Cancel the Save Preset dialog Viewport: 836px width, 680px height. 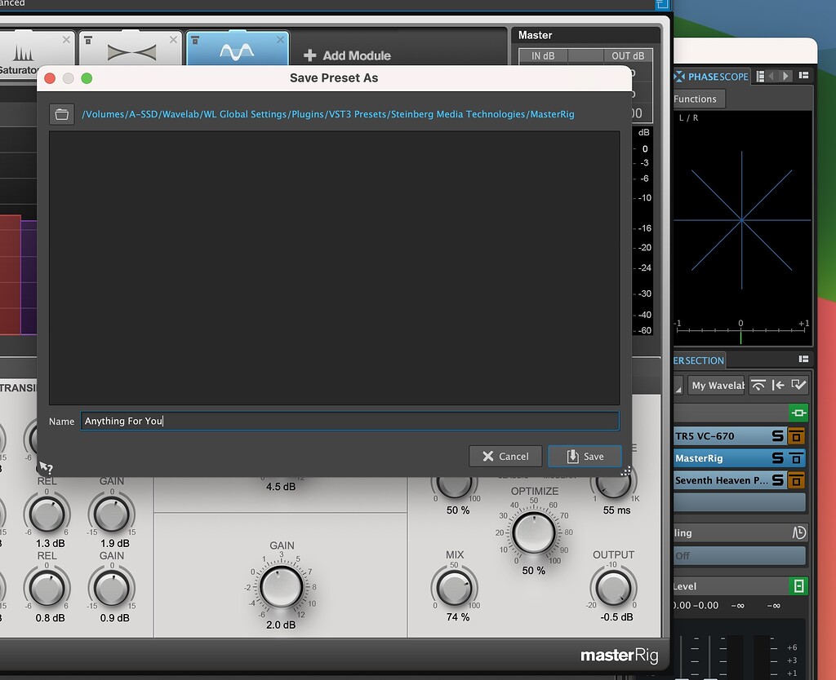click(x=505, y=456)
